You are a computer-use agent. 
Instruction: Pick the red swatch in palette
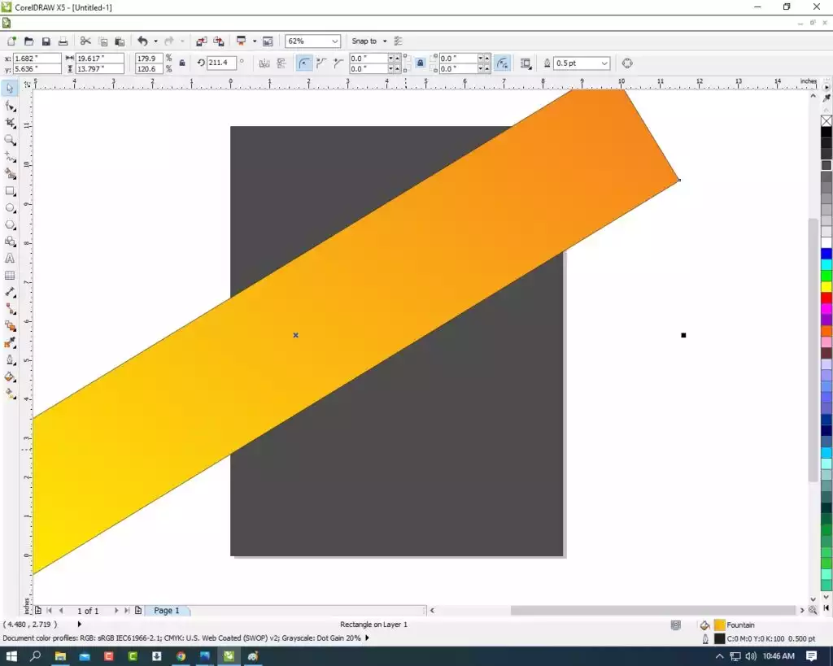(826, 298)
